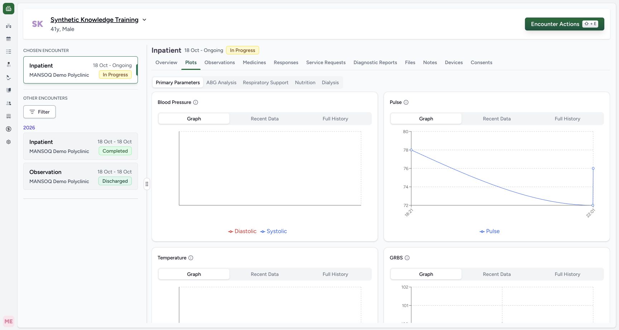Open the users group sidebar icon
Image resolution: width=619 pixels, height=330 pixels.
(9, 103)
